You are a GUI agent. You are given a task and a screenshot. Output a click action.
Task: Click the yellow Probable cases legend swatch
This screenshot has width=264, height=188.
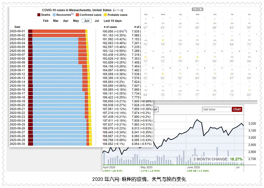(x=105, y=15)
